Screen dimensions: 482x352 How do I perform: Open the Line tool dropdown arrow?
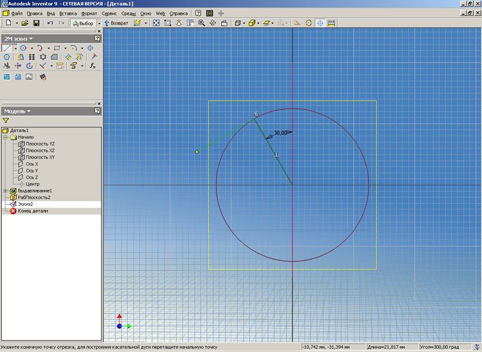tap(15, 48)
